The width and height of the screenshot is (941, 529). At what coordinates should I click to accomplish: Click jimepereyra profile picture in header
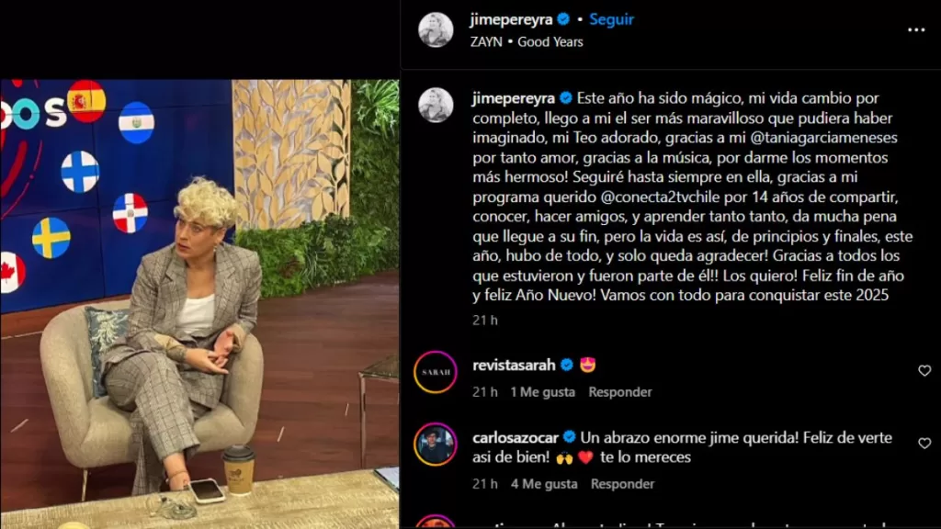[436, 29]
